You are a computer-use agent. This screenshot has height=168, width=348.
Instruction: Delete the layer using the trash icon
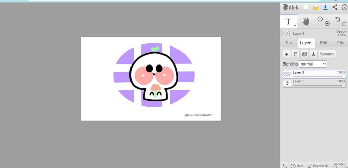(x=296, y=54)
